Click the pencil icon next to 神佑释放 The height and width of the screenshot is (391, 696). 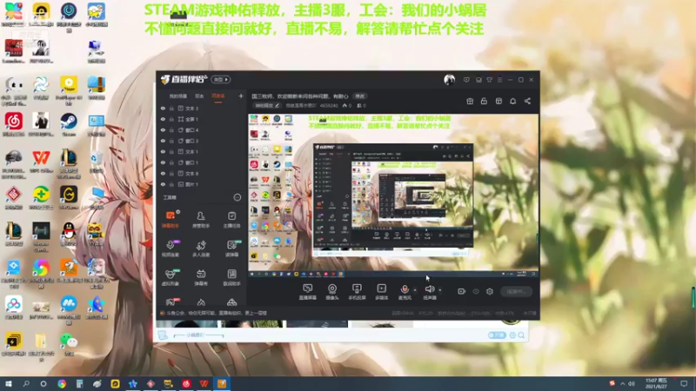[277, 105]
